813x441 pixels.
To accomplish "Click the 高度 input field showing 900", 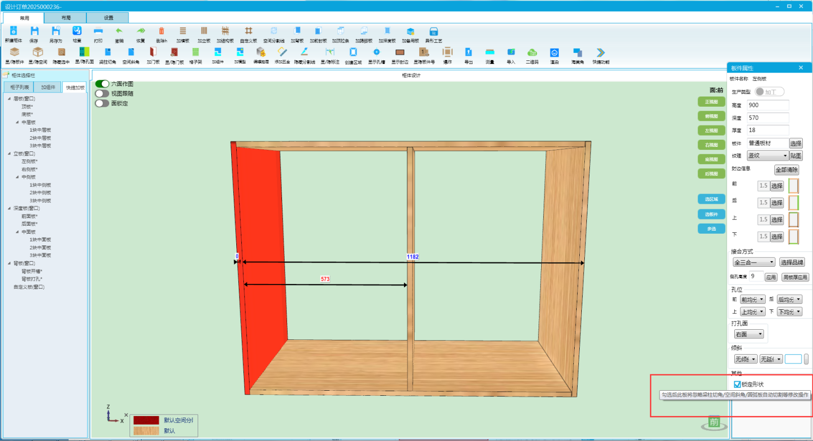I will point(767,105).
